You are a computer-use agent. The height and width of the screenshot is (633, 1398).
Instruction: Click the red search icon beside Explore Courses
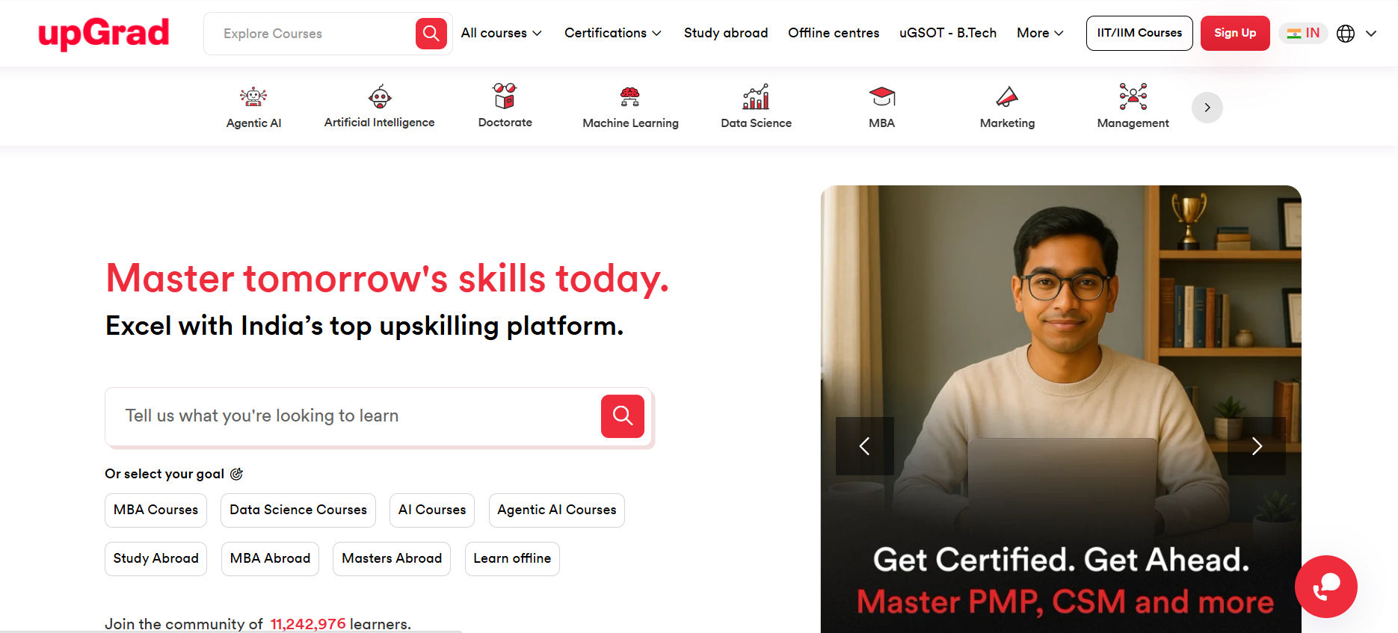(x=431, y=34)
